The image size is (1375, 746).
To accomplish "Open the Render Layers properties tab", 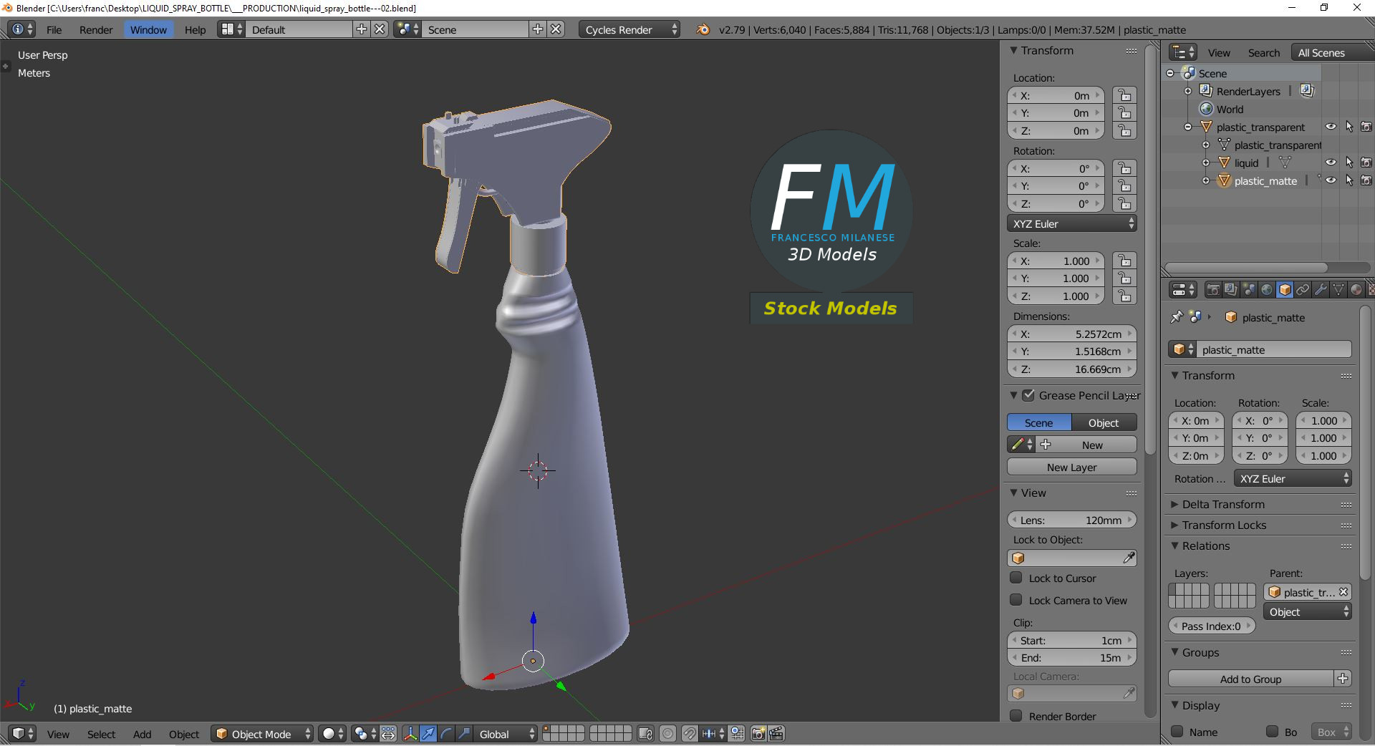I will tap(1231, 290).
